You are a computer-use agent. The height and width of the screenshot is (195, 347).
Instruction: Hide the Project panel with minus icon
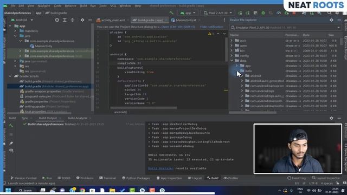click(90, 20)
